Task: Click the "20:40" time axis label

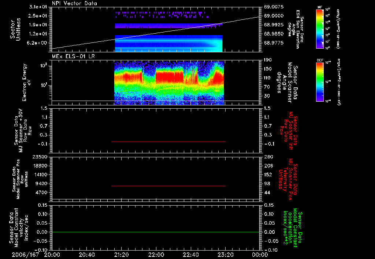Action: pos(86,255)
